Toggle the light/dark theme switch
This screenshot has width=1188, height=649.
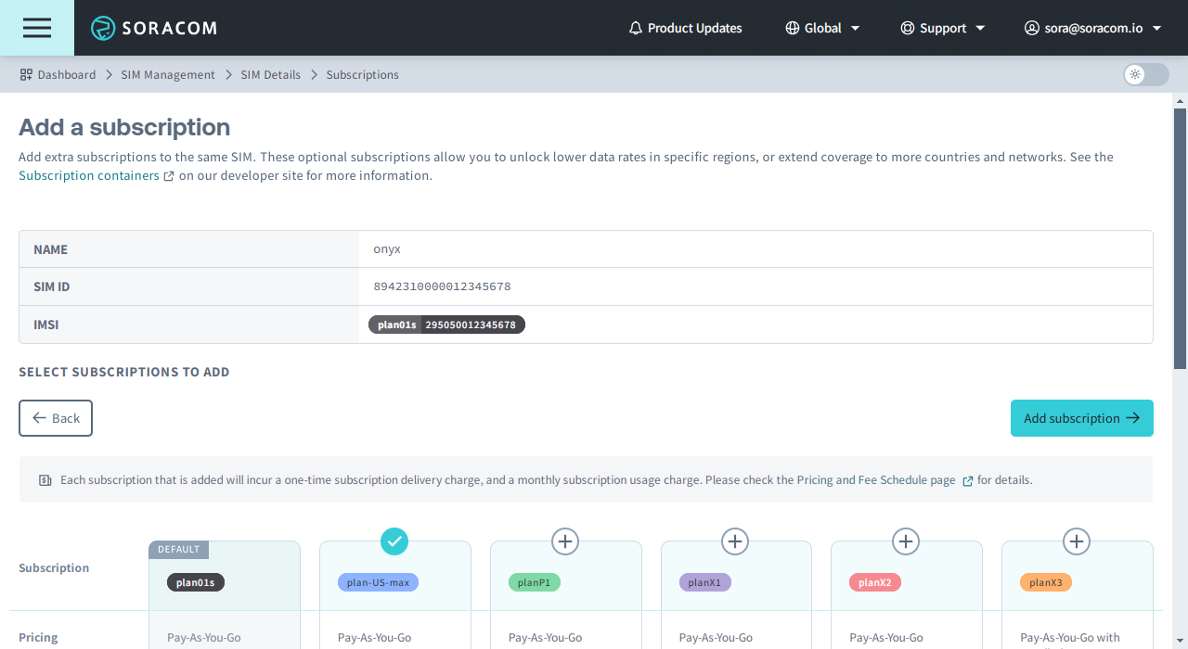click(1145, 74)
